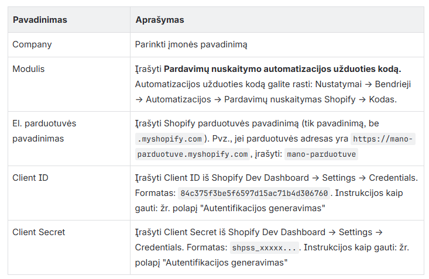
Task: Click arrow between Dev Dashboard and Settings in Client ID row
Action: [x=315, y=178]
